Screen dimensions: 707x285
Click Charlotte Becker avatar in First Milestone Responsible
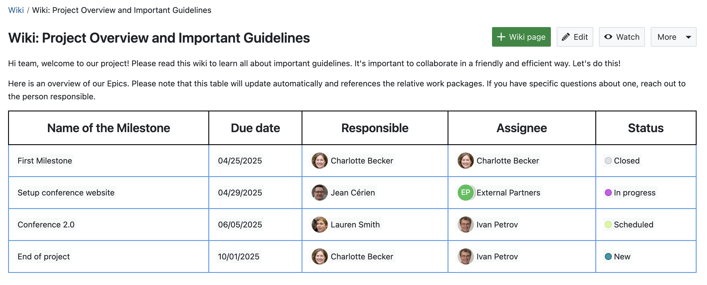tap(319, 161)
